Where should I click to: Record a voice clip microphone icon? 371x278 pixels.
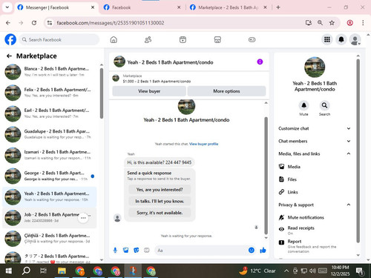tap(115, 251)
